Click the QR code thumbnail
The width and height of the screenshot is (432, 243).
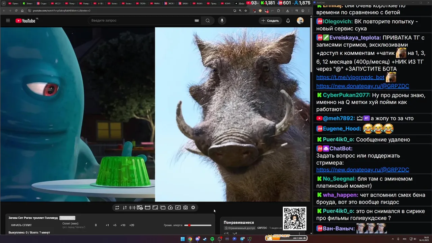295,218
